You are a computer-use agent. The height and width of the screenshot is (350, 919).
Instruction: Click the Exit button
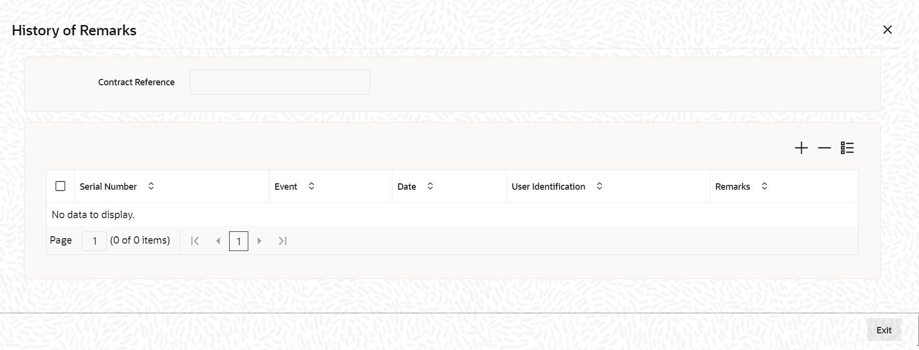click(x=884, y=330)
